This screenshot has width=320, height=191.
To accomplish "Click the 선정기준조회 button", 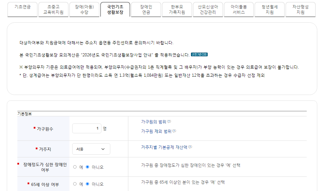I will (x=199, y=55).
